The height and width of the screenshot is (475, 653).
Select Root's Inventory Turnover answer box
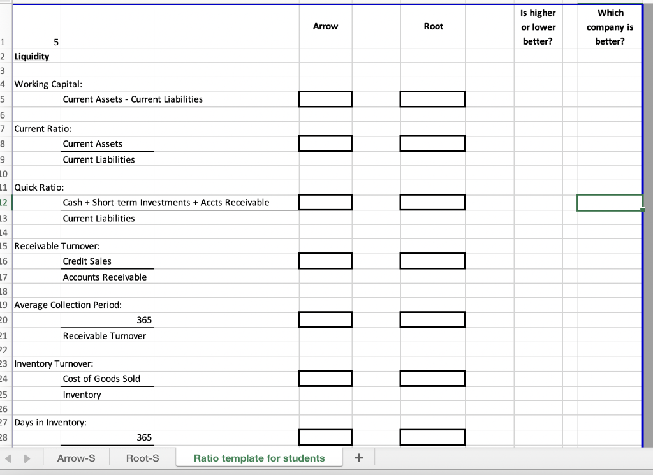tap(433, 379)
